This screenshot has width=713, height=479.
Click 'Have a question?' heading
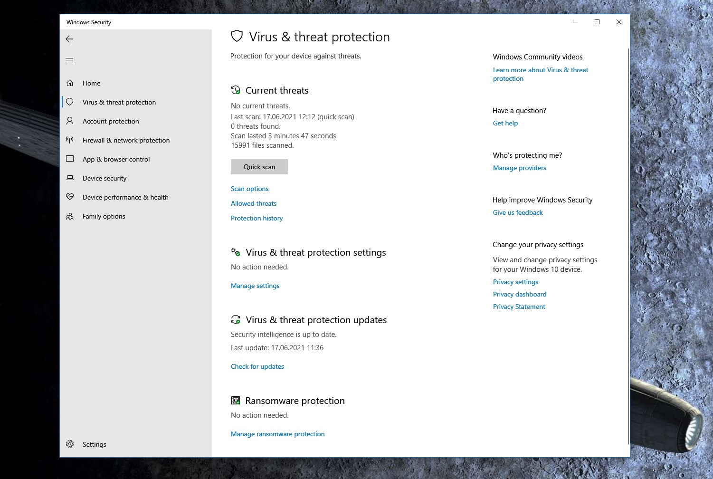(x=519, y=111)
